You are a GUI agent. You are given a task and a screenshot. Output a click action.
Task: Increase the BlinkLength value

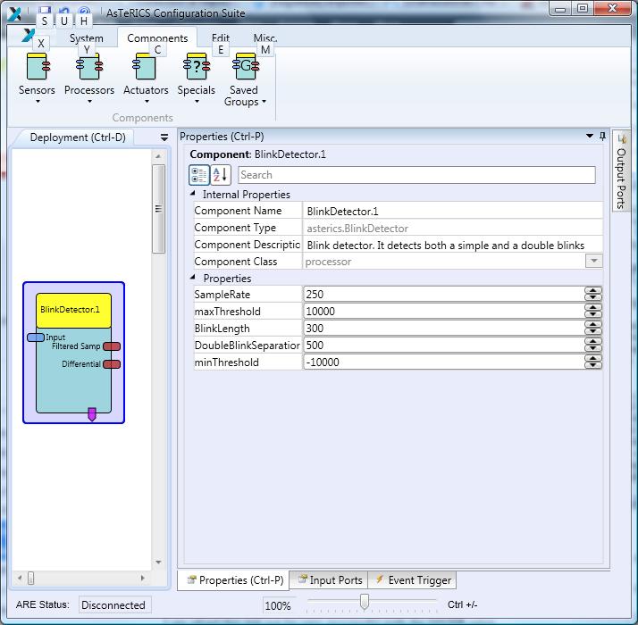click(593, 324)
